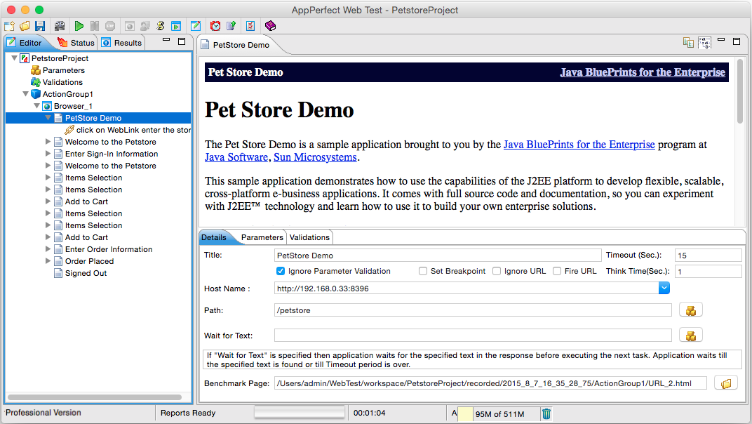This screenshot has height=424, width=752.
Task: Expand the Order Placed node
Action: point(48,261)
